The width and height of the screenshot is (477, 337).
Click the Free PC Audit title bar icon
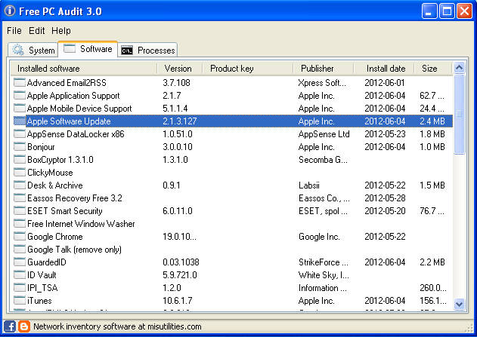10,11
